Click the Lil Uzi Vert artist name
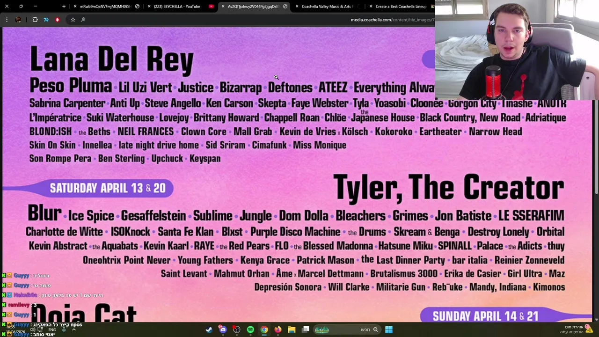The height and width of the screenshot is (337, 599). tap(145, 88)
